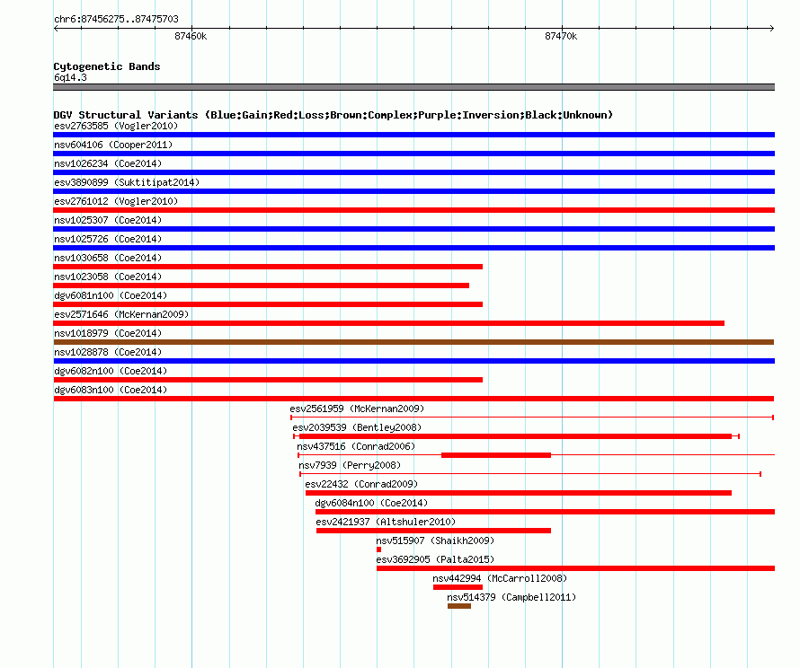This screenshot has width=800, height=668.
Task: Click the nsv1025726 (Coe2014) label
Action: click(108, 239)
